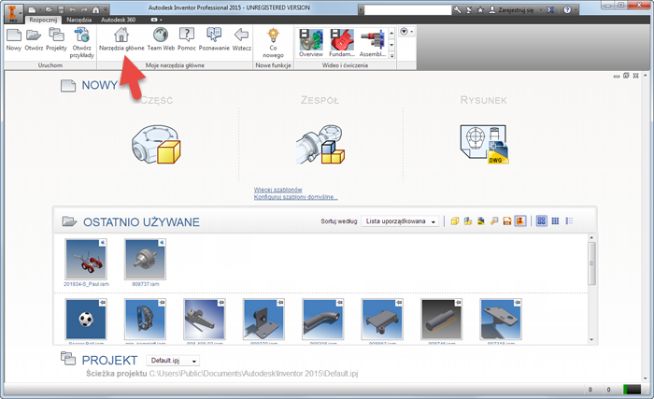Screen dimensions: 654x399
Task: Expand the video gallery list
Action: (x=391, y=55)
